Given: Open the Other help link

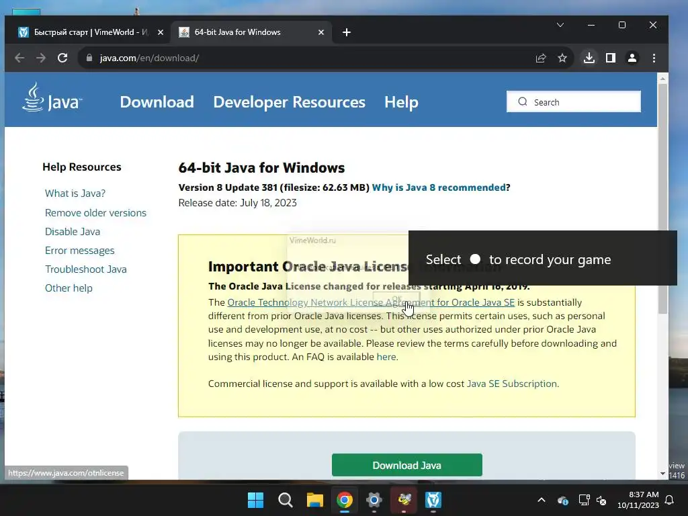Looking at the screenshot, I should point(69,288).
